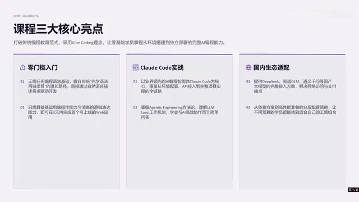Click the paragraph starting 掌握Agentic Engineering方法论
Viewport: 359px width, 202px height.
(x=179, y=112)
